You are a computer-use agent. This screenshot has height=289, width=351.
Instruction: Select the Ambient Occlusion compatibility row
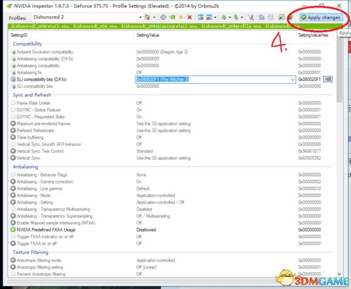tap(171, 52)
